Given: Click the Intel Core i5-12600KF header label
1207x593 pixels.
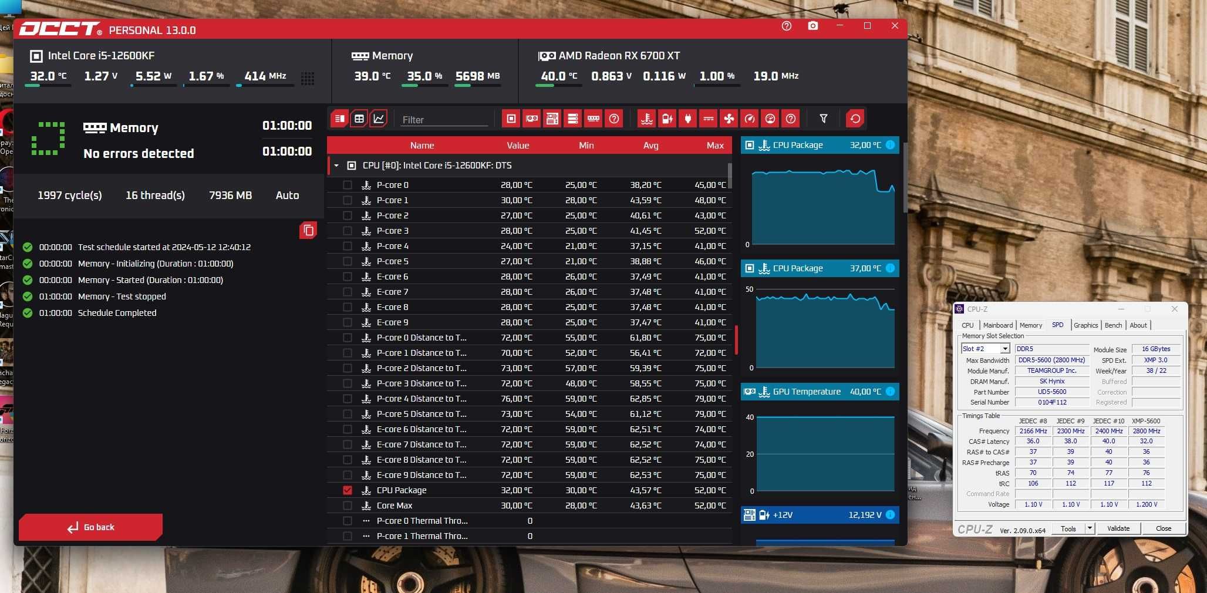Looking at the screenshot, I should 101,56.
